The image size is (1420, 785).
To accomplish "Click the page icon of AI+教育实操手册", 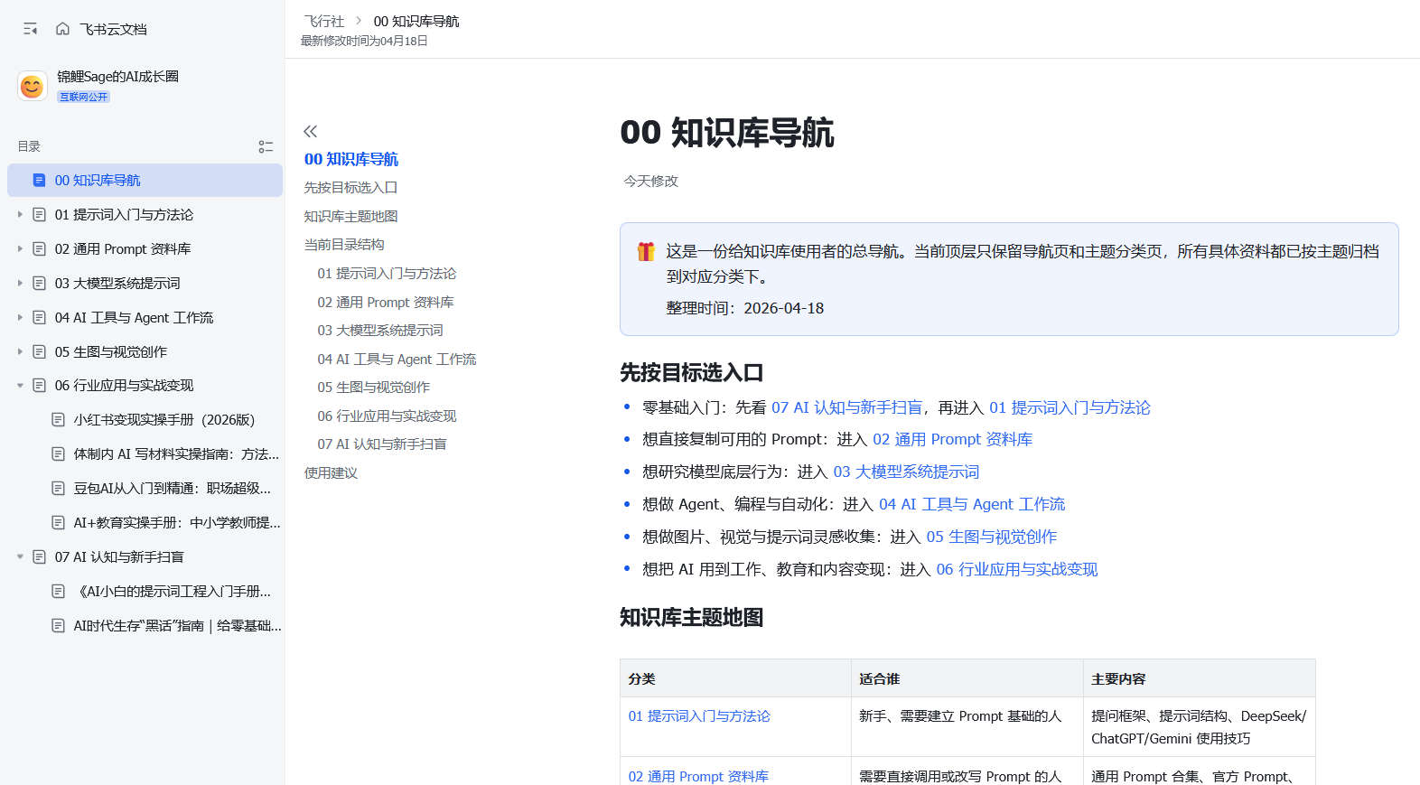I will click(58, 523).
